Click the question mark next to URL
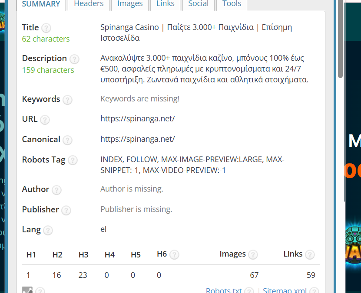The image size is (361, 293). coord(45,120)
